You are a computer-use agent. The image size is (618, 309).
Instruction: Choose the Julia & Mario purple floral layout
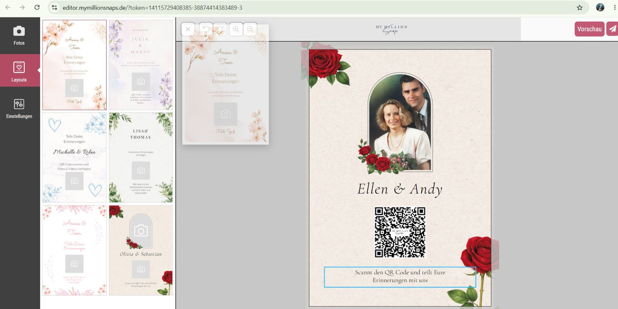(141, 65)
